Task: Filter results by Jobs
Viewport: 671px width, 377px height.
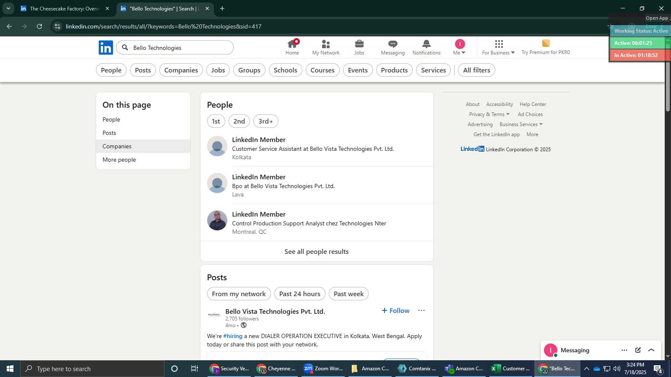Action: (218, 70)
